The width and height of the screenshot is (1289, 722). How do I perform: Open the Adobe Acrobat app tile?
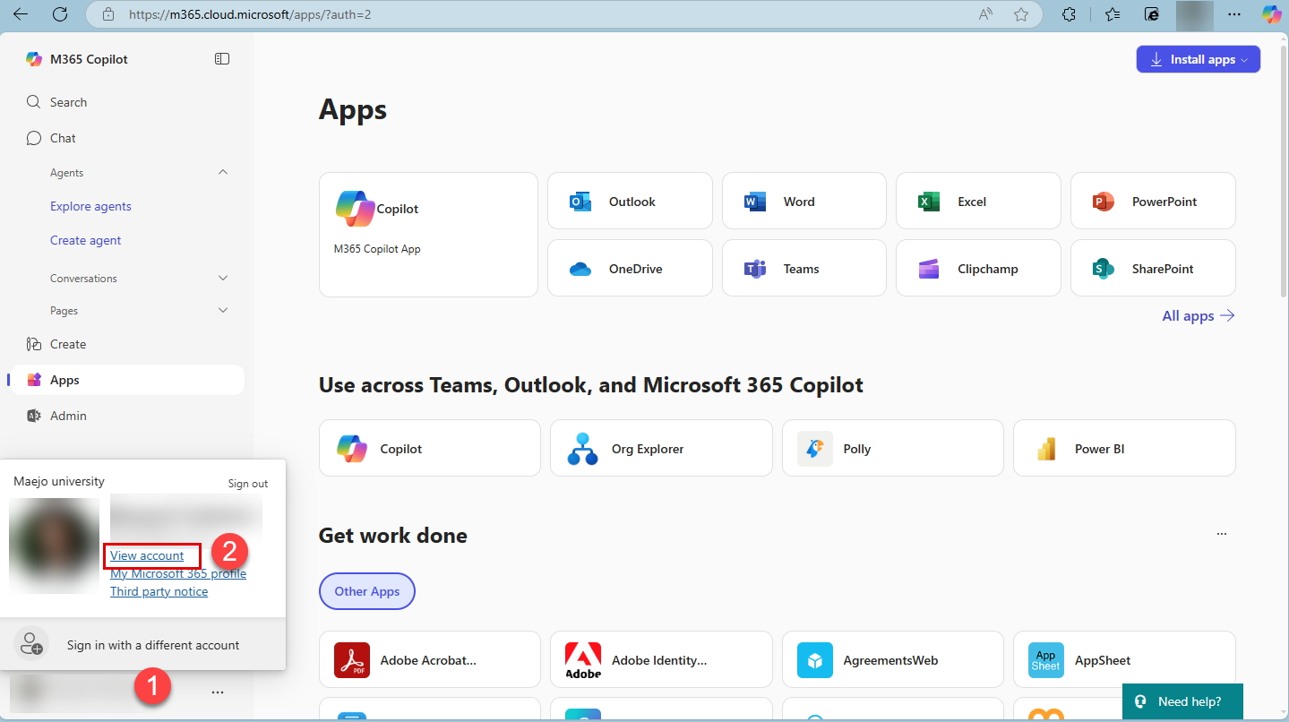(x=430, y=660)
